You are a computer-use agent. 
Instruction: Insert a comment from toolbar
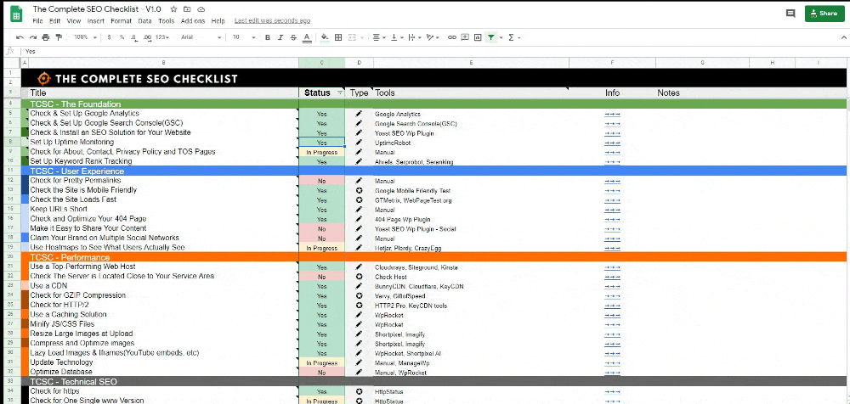(x=465, y=37)
